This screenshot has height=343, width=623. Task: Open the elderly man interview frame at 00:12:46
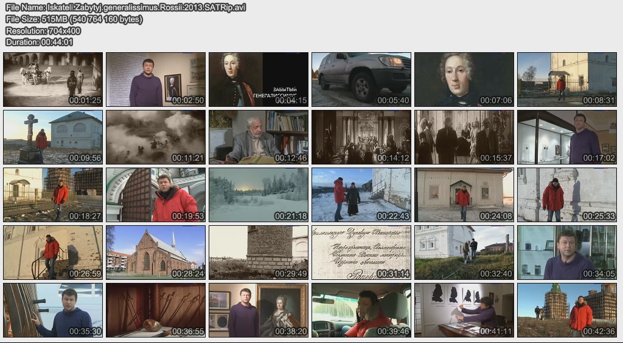[x=259, y=137]
